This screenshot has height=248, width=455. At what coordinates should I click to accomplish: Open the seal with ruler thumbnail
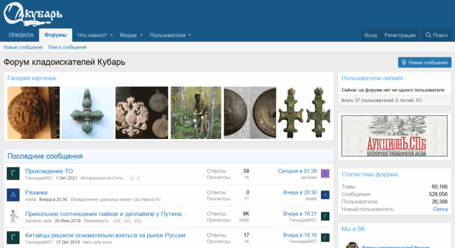pos(33,113)
